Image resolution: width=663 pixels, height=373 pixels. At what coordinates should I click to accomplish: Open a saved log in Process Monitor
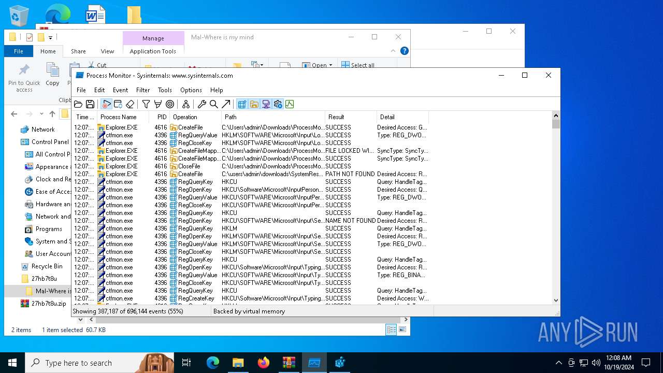78,104
